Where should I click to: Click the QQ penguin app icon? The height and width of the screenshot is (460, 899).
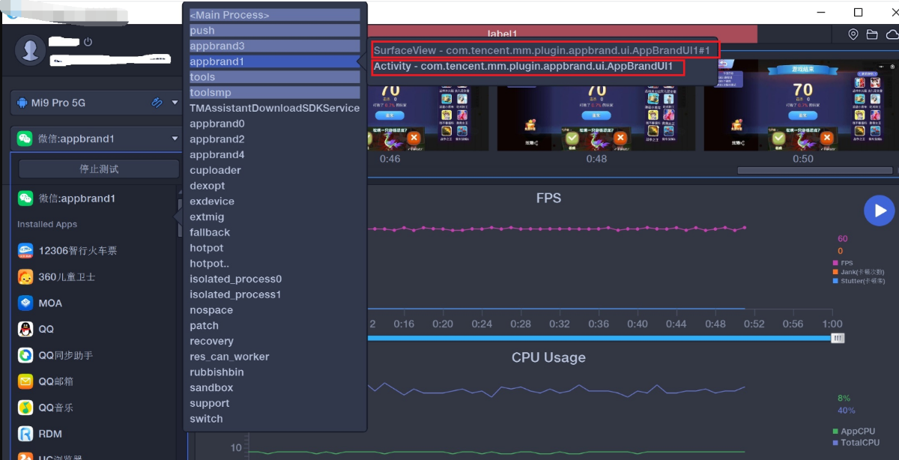click(25, 329)
